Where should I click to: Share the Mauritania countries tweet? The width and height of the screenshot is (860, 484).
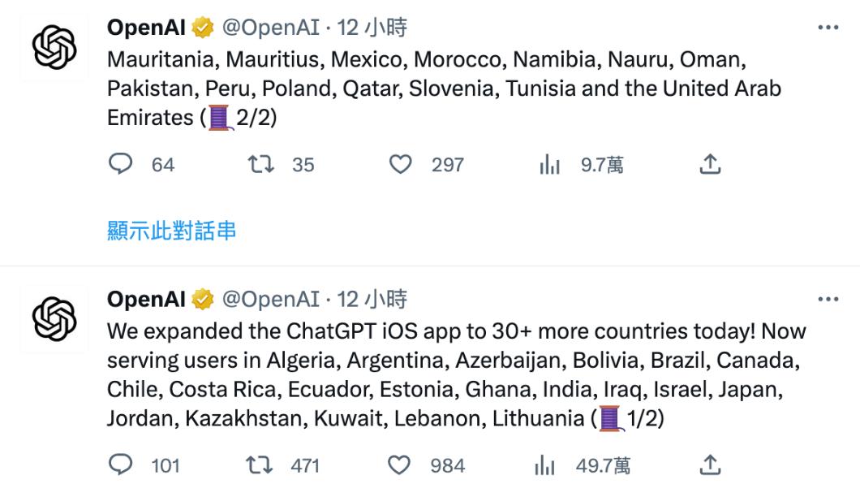coord(710,165)
